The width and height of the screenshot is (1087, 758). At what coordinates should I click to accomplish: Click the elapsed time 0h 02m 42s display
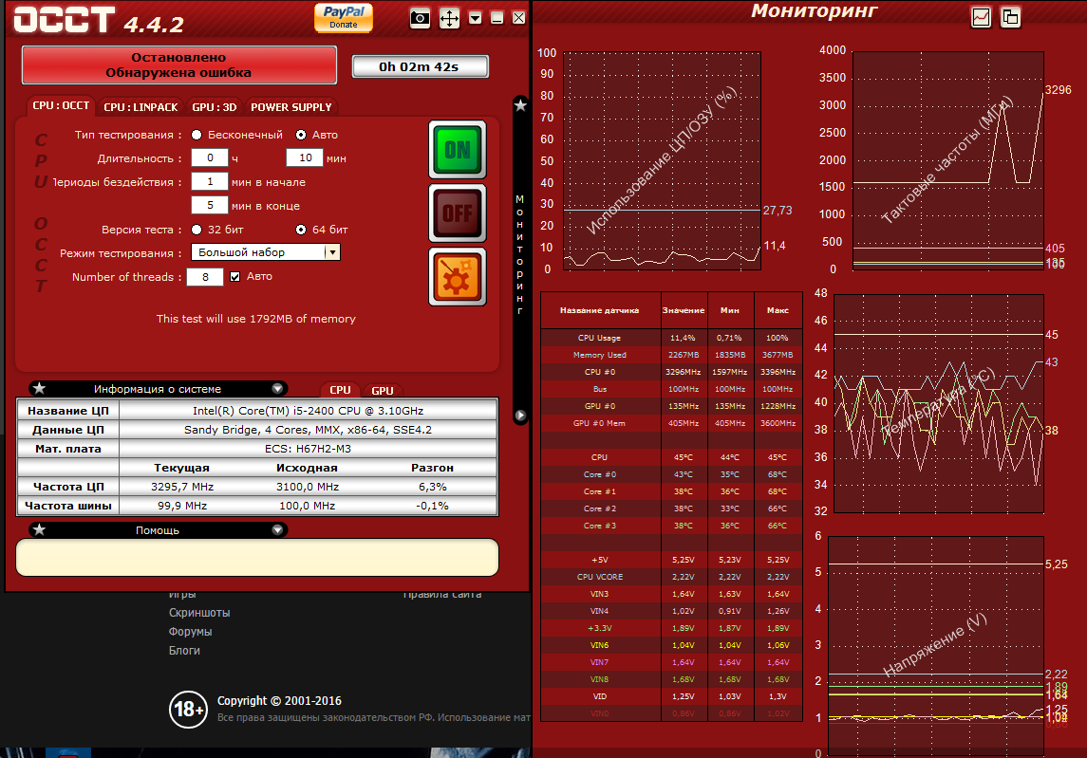(x=421, y=66)
